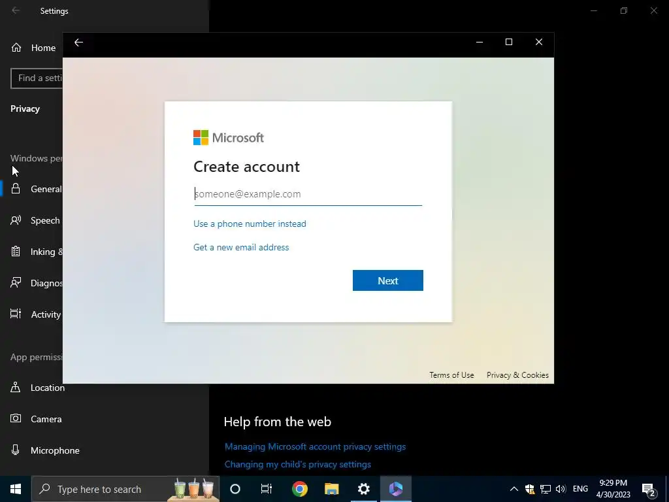Screen dimensions: 669x502
Task: Click the Find a setting search box
Action: click(37, 78)
